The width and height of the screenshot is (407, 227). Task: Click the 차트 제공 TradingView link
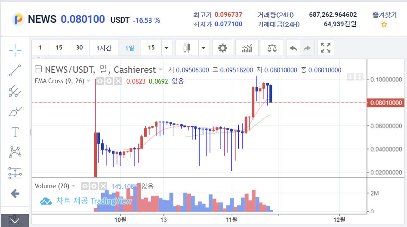(94, 201)
